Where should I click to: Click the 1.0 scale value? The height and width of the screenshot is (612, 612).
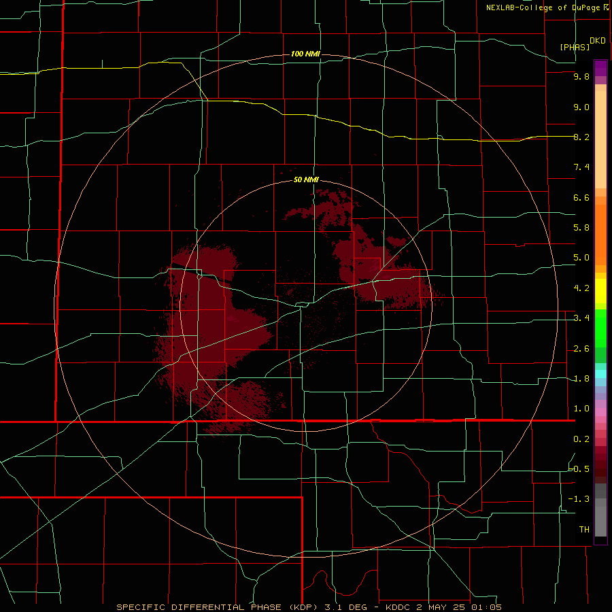pyautogui.click(x=581, y=409)
